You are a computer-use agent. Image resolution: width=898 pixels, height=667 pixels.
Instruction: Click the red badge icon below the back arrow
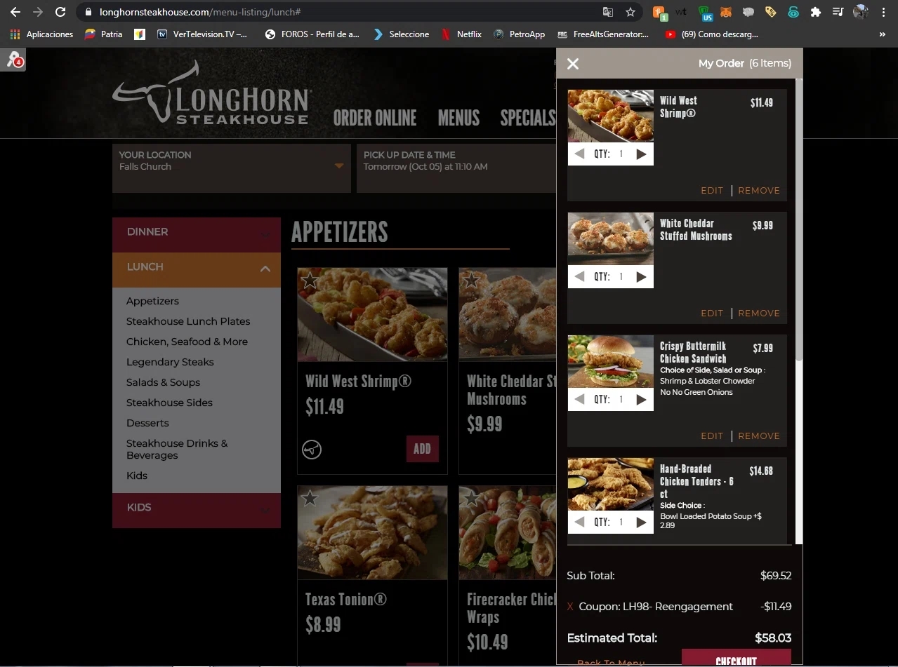14,60
